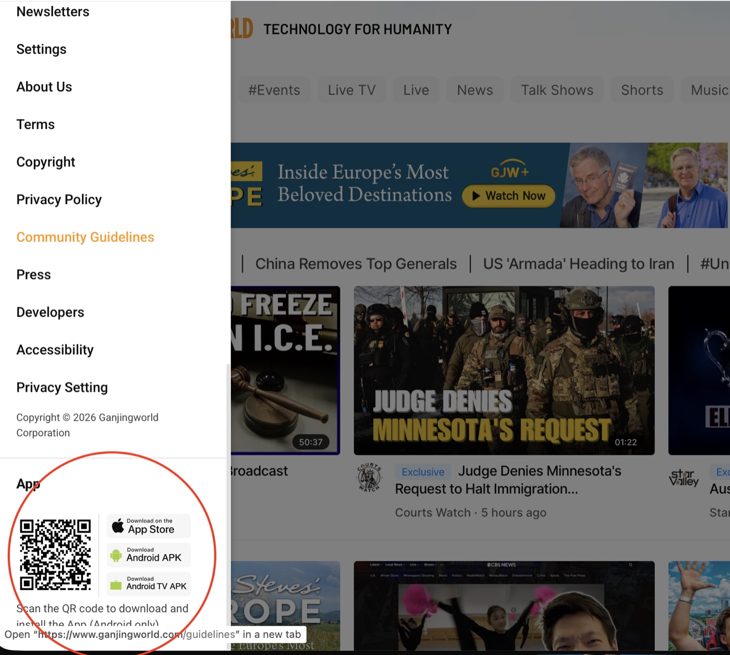Image resolution: width=730 pixels, height=655 pixels.
Task: Open the QR code for app download
Action: (x=55, y=554)
